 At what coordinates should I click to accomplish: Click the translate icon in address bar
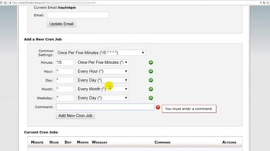[x=264, y=3]
